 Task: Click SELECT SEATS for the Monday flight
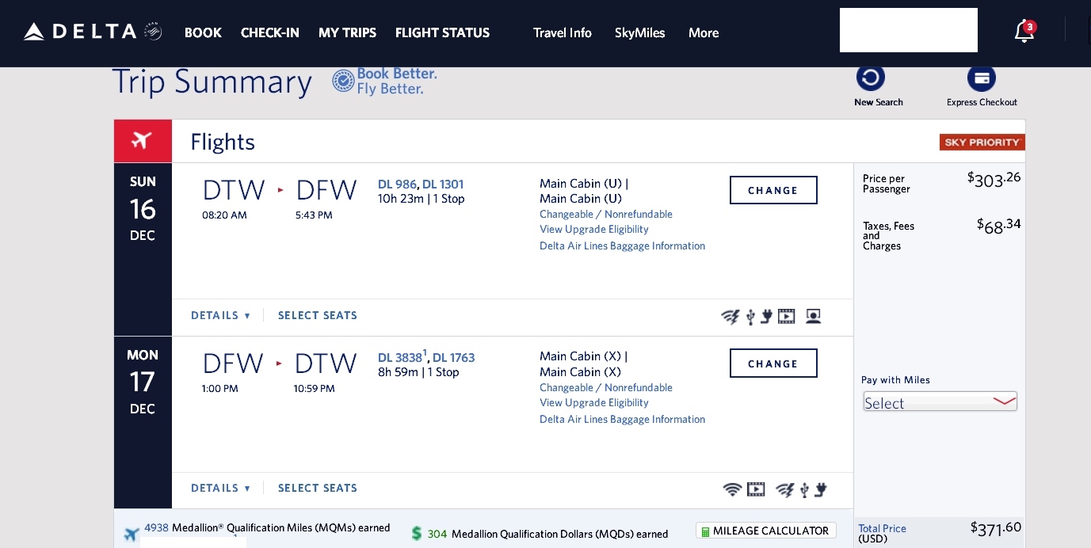318,488
